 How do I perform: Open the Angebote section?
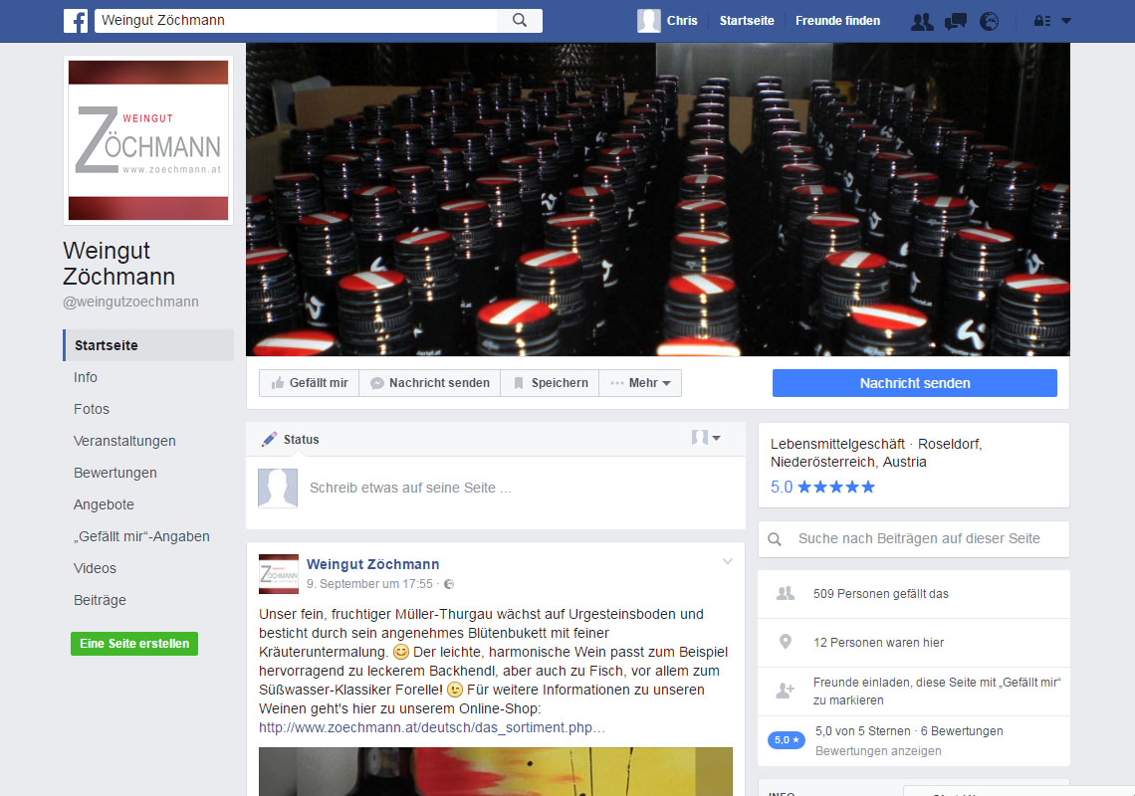(104, 504)
